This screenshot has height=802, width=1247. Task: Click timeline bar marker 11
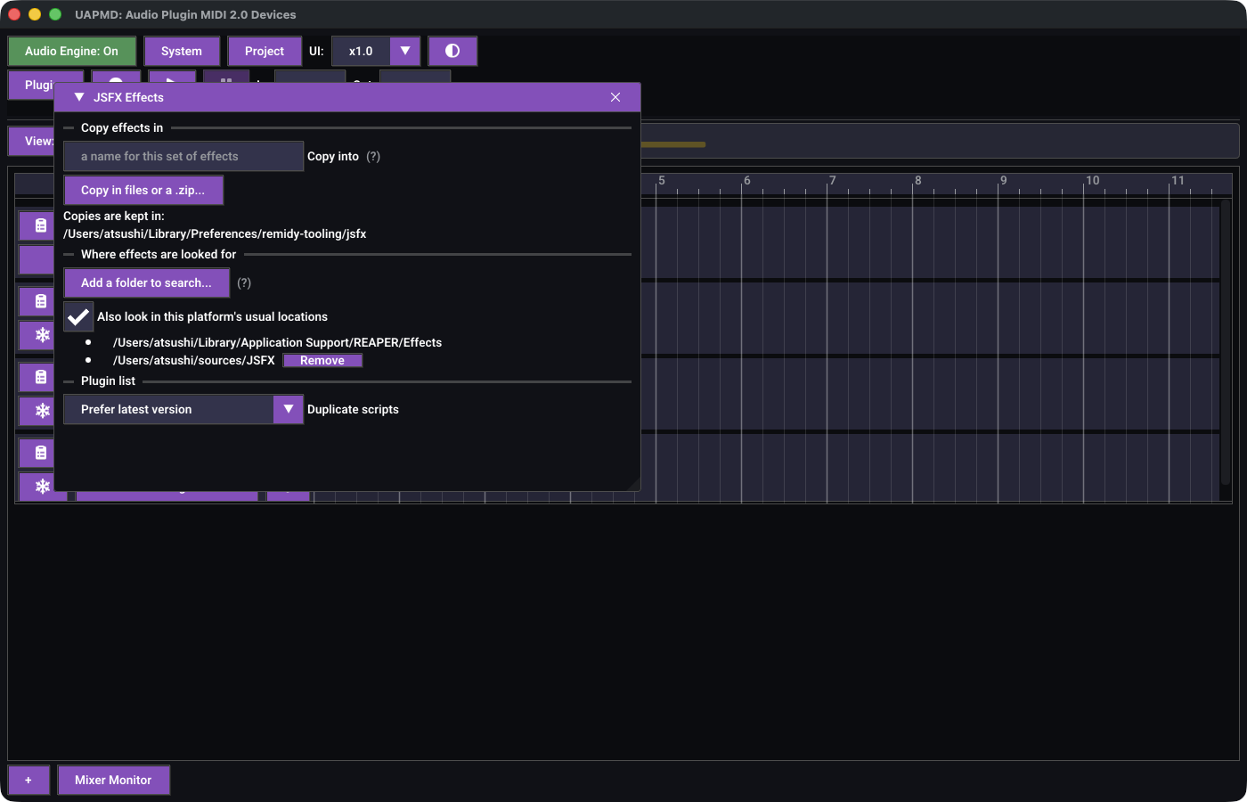(x=1178, y=180)
